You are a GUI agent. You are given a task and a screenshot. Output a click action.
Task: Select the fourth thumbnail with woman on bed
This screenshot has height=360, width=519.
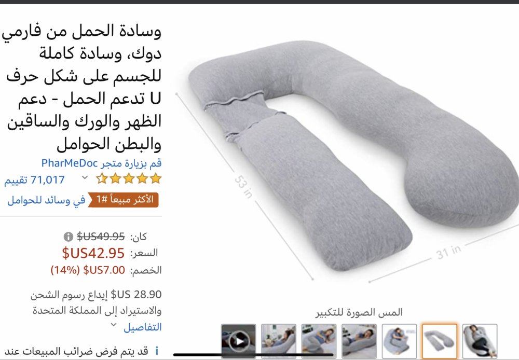359,341
